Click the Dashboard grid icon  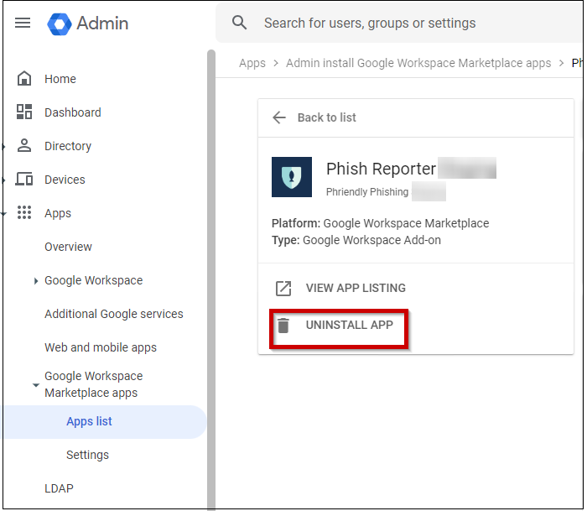(x=24, y=112)
